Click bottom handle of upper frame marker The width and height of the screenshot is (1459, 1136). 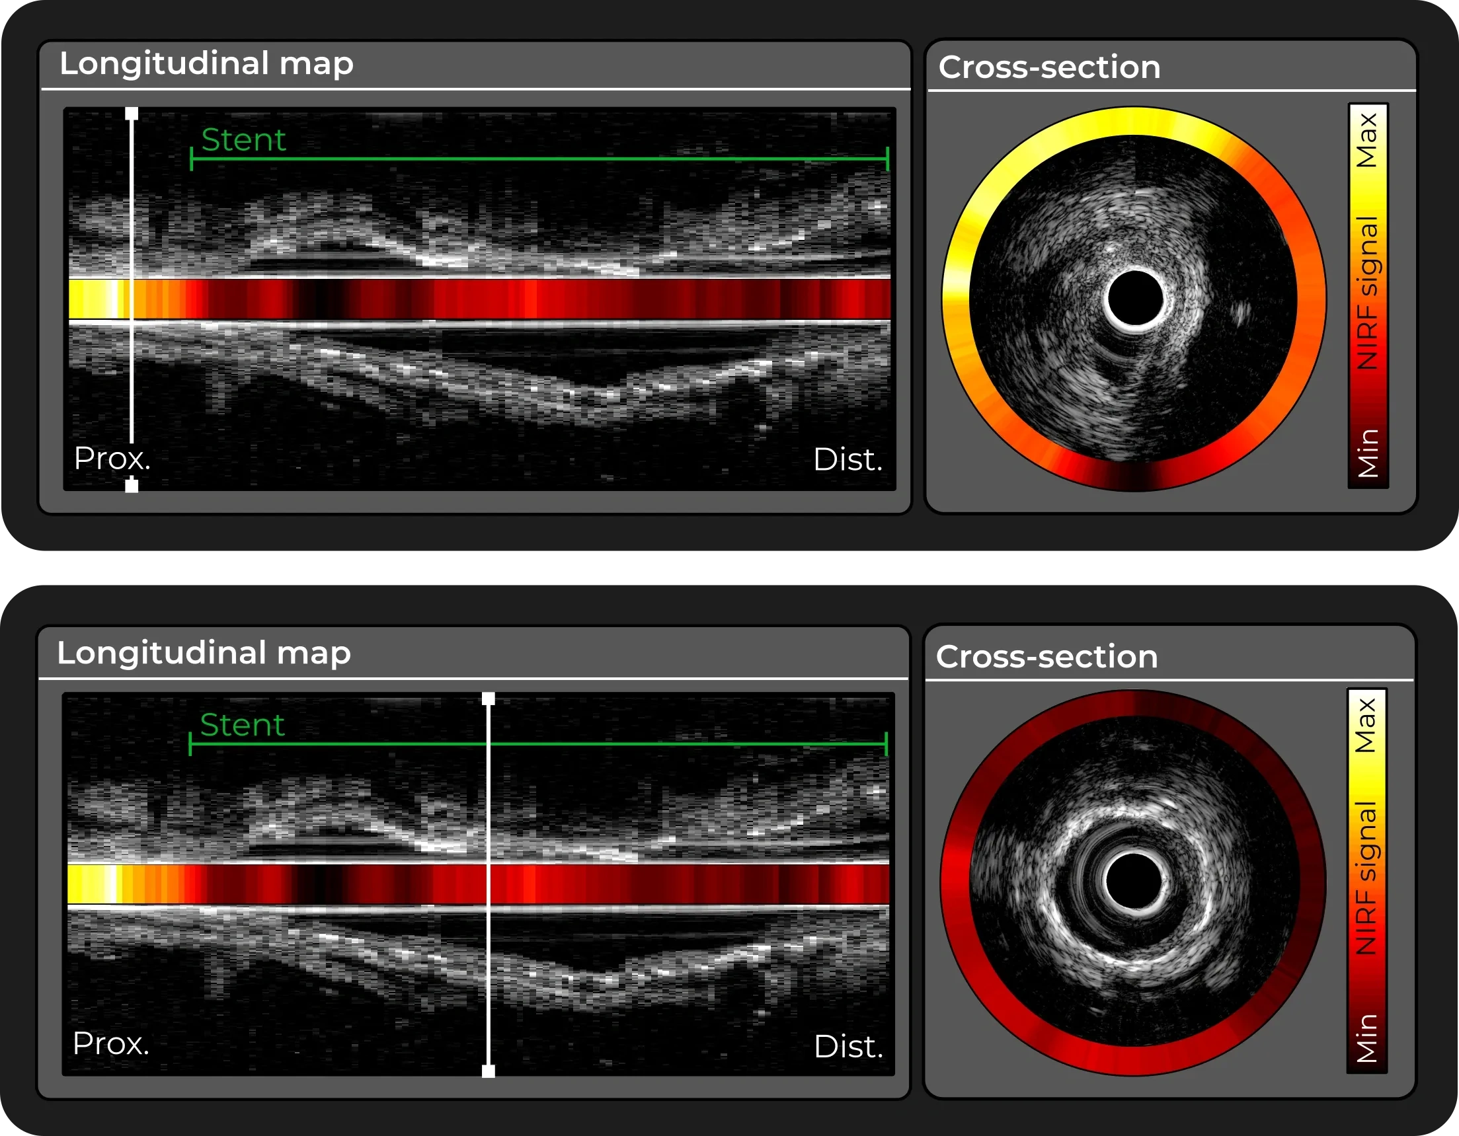click(x=132, y=486)
